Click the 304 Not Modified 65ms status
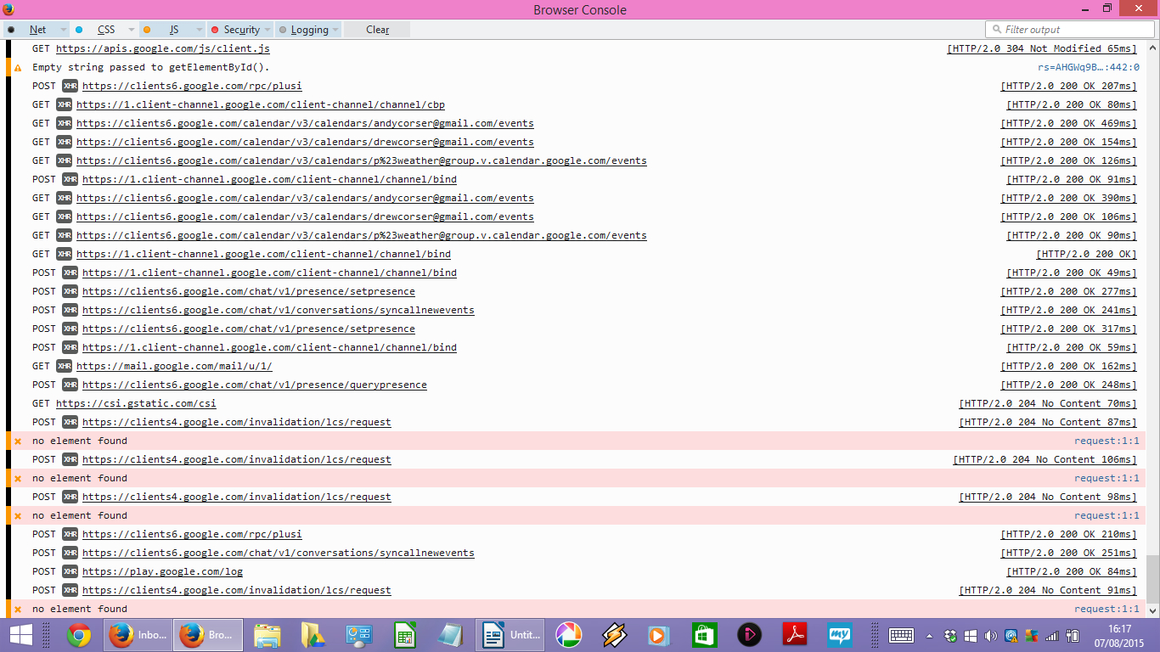The image size is (1160, 652). click(x=1042, y=48)
